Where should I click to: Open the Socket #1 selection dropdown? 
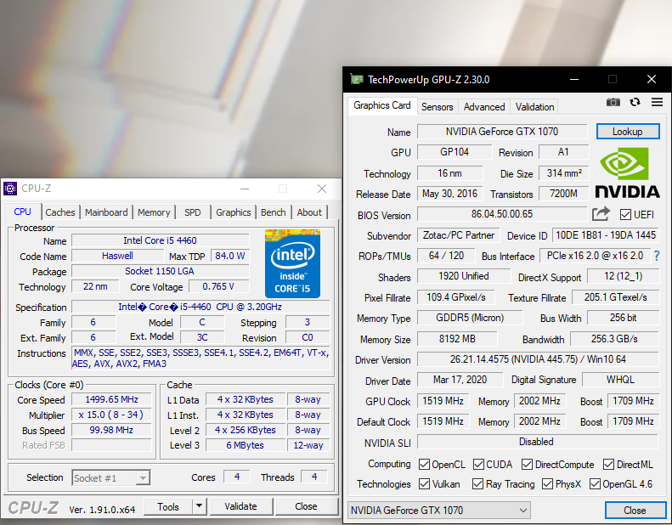pyautogui.click(x=111, y=477)
